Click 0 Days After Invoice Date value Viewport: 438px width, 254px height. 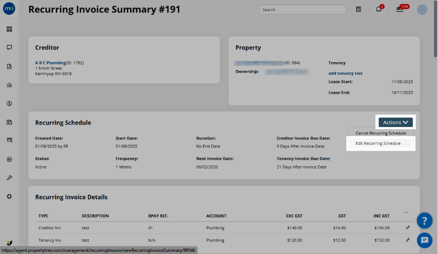point(300,146)
